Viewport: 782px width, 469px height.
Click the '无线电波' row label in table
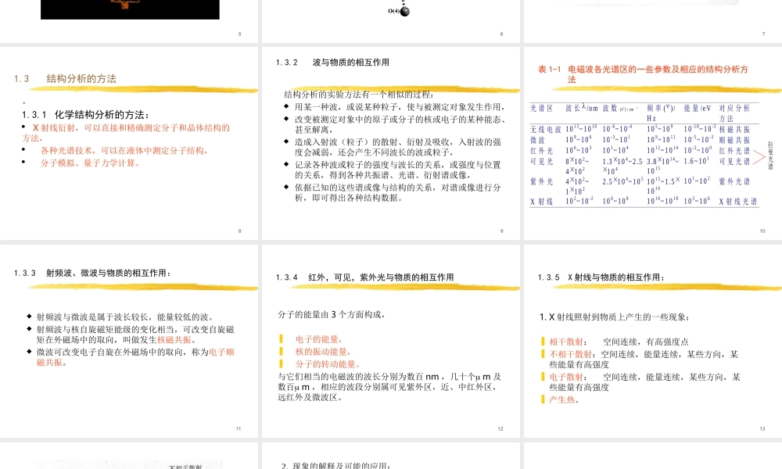546,129
